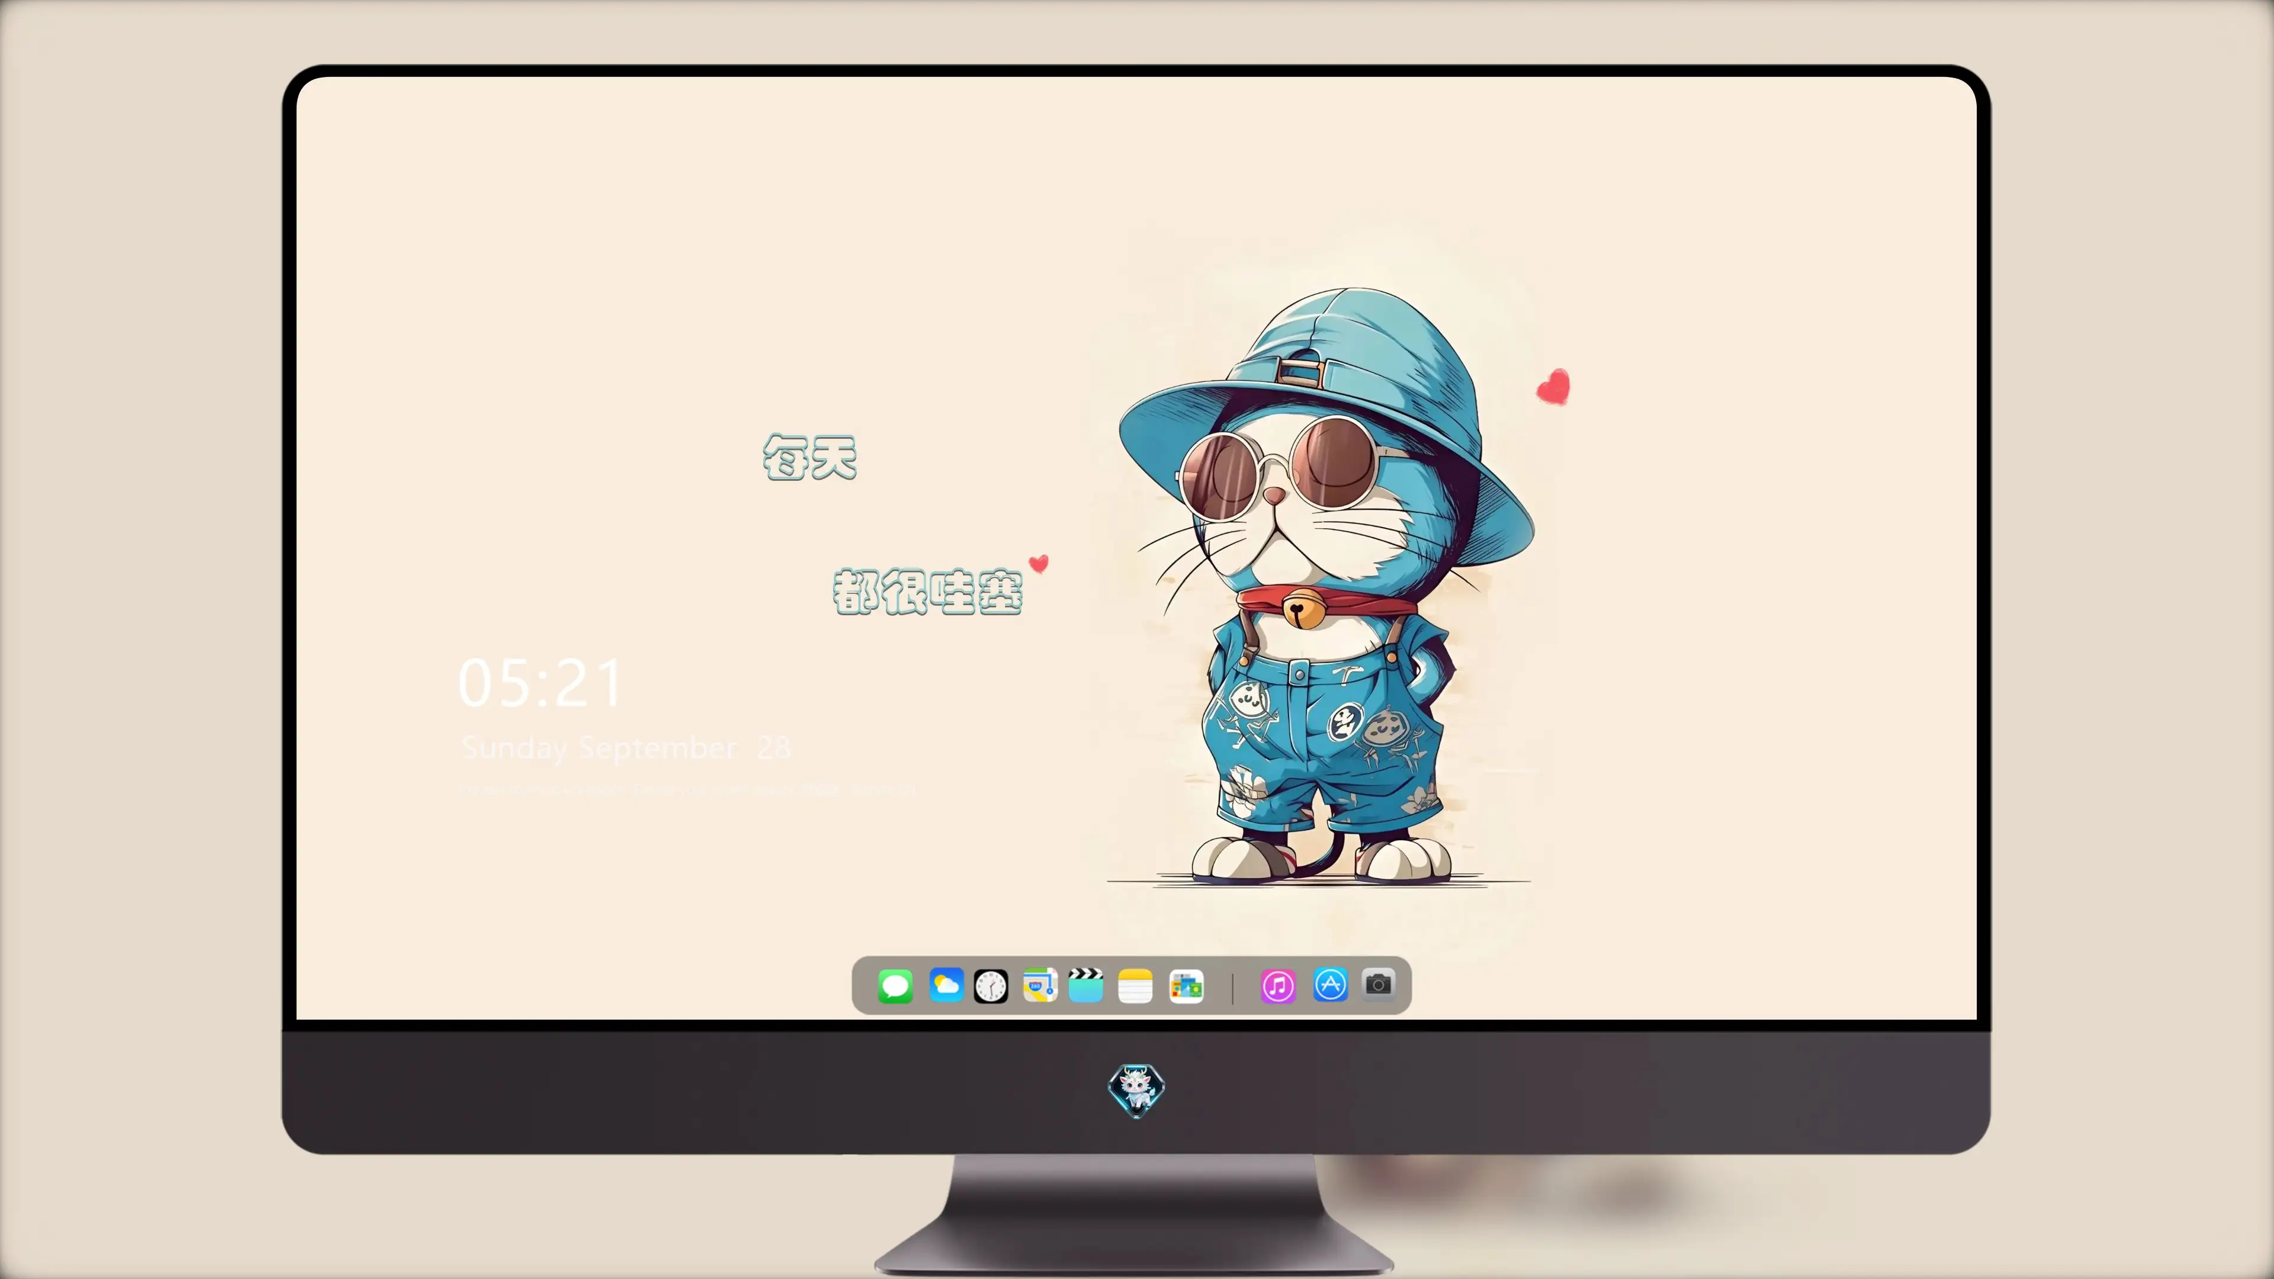Click the 05:21 clock widget
The height and width of the screenshot is (1279, 2274).
click(x=541, y=683)
